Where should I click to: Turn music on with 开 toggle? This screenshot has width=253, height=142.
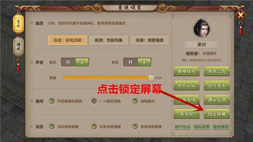68,62
